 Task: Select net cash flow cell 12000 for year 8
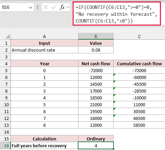(96, 125)
